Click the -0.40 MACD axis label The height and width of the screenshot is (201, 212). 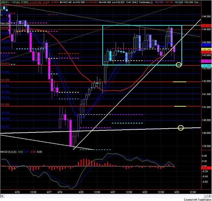tap(205, 177)
